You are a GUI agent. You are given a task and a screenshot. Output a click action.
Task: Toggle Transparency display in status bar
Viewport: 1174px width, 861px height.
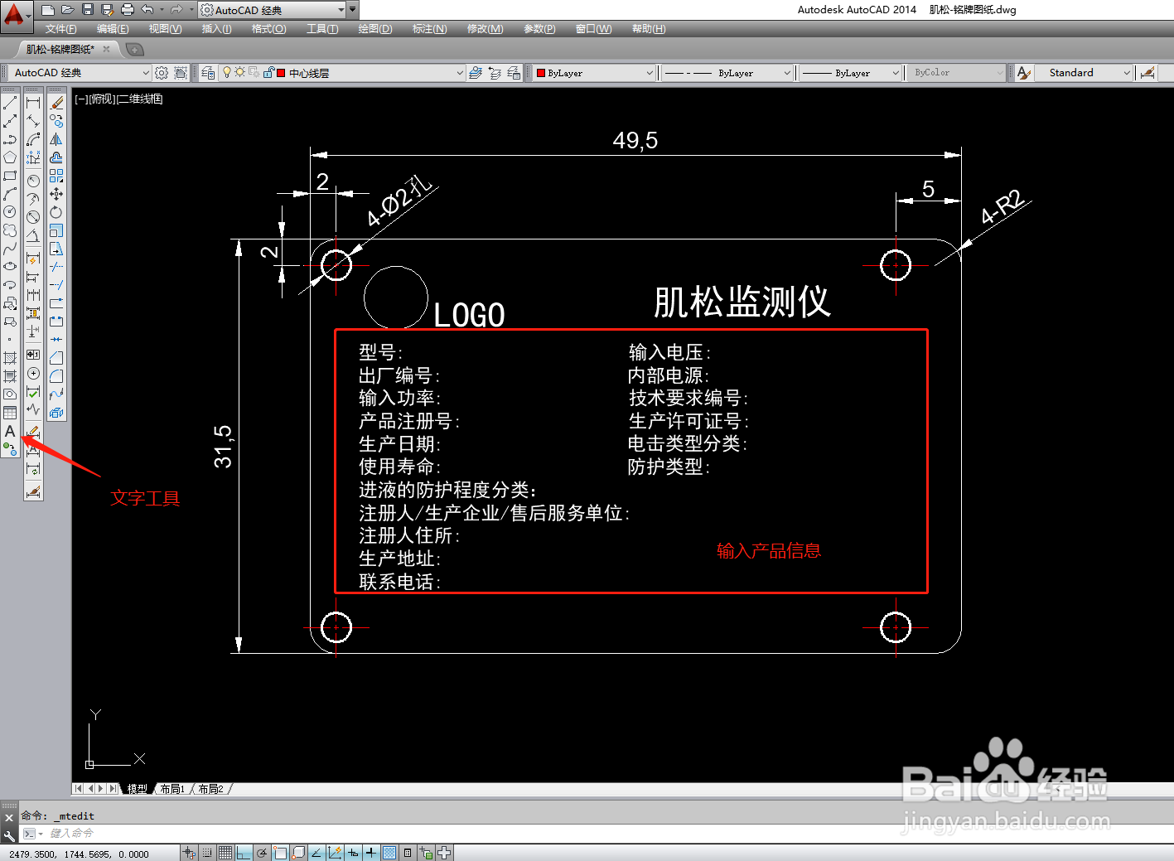pos(389,853)
